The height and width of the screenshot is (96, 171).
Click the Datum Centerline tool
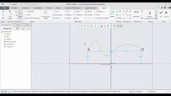pos(29,11)
